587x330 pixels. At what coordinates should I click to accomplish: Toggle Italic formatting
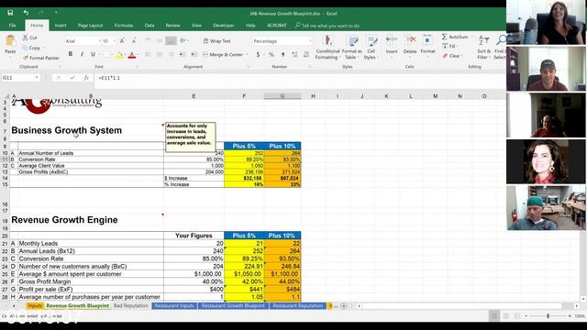[x=82, y=54]
